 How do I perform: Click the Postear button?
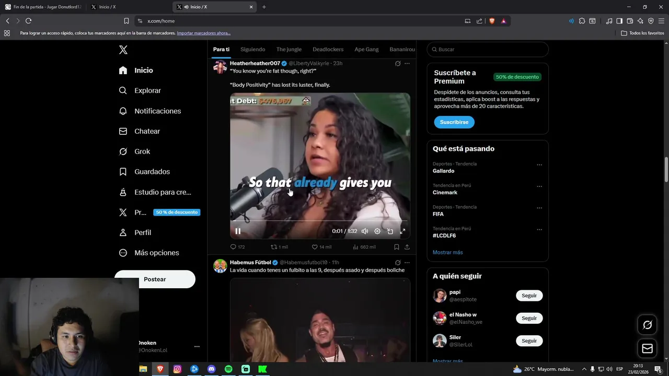[155, 279]
